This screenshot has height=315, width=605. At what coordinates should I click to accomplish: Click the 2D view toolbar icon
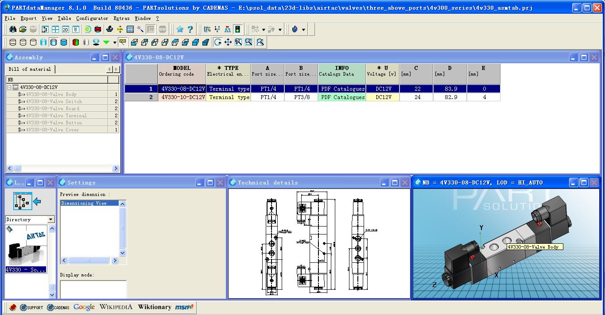[66, 29]
